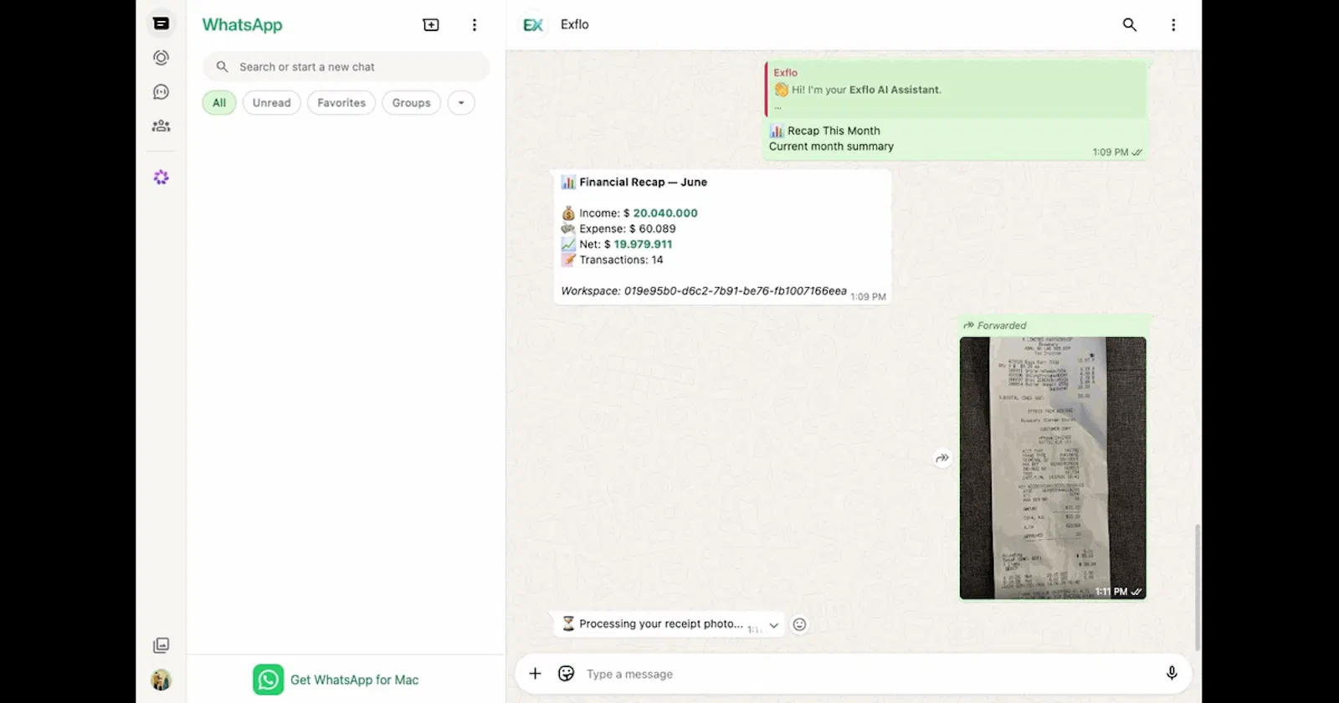Click Processing your receipt photo text

point(661,623)
